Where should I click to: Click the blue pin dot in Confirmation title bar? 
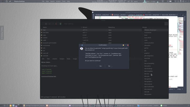point(82,45)
